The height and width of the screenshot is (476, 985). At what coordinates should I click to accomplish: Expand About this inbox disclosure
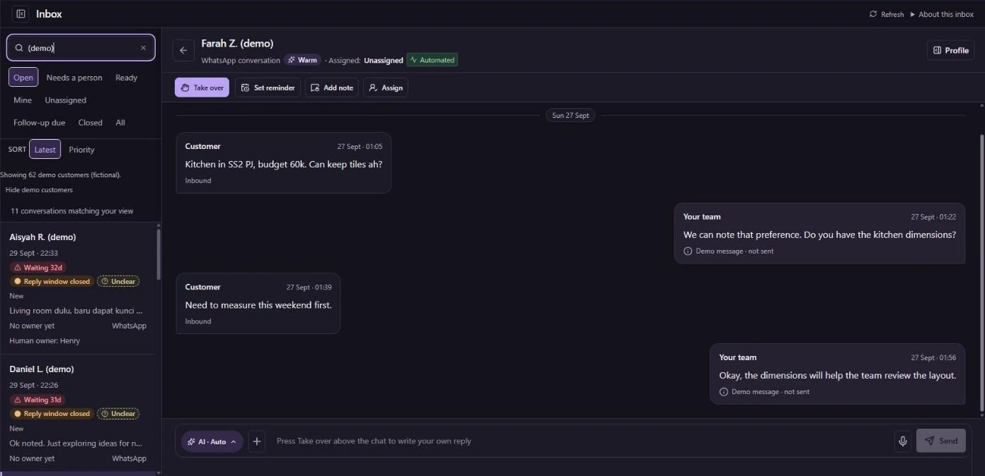[942, 14]
